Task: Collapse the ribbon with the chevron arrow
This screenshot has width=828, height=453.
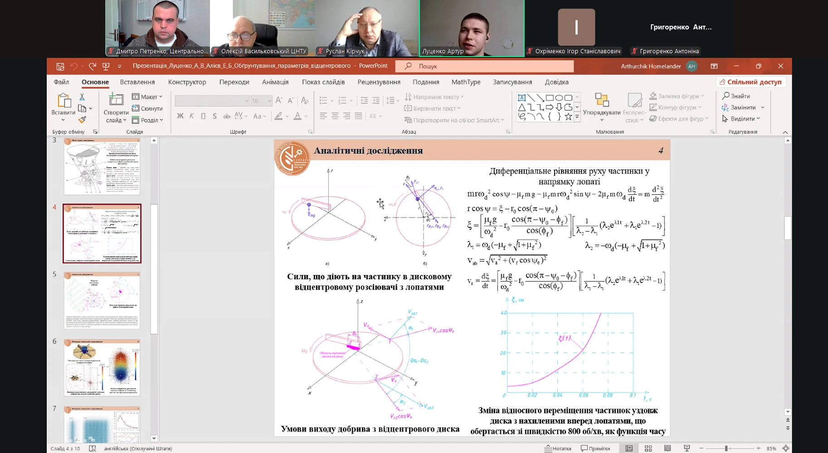Action: tap(785, 132)
